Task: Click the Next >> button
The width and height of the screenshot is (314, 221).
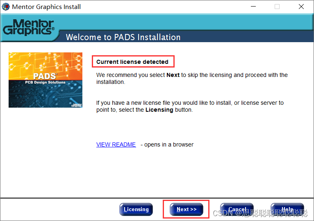Action: 187,210
